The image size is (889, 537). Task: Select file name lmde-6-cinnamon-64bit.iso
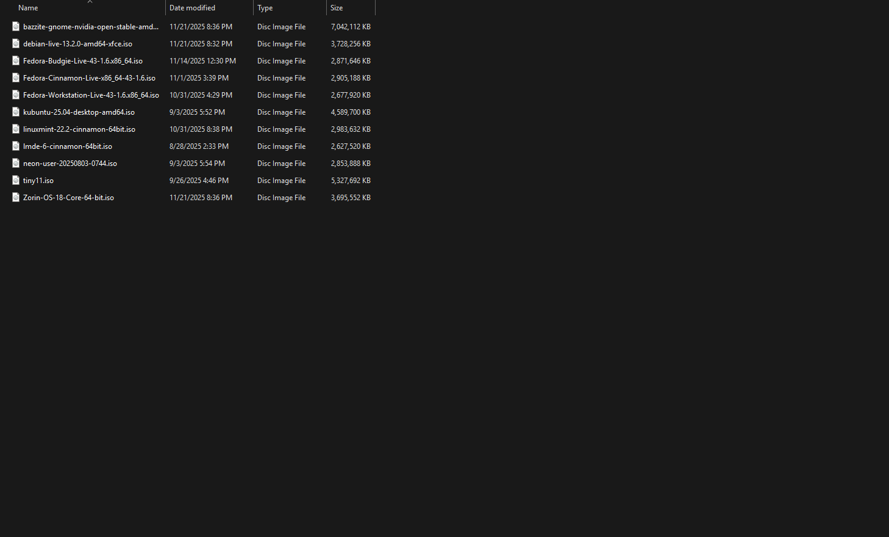[x=68, y=146]
